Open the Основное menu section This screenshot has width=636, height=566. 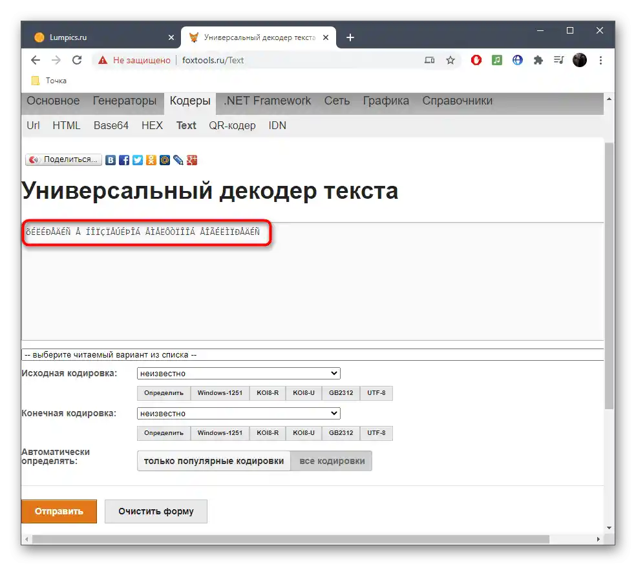click(x=53, y=101)
